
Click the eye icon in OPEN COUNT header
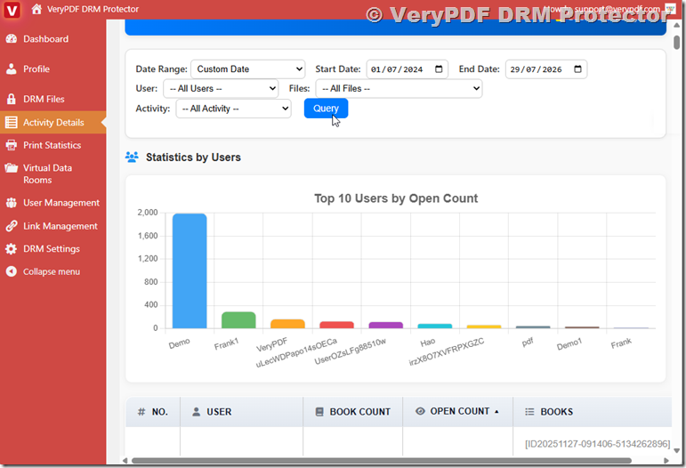420,411
